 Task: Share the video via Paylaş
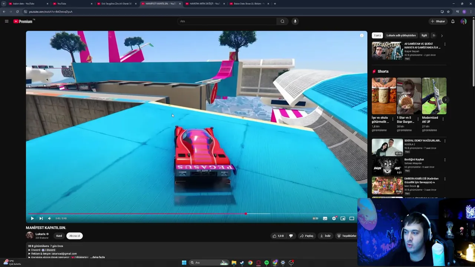[307, 236]
